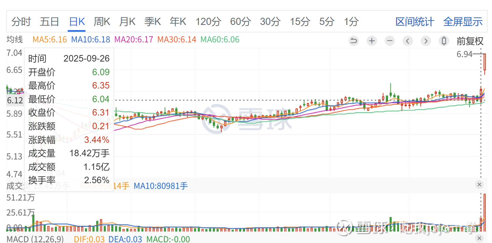Click the tall red last candlestick
The width and height of the screenshot is (492, 243).
coord(485,63)
